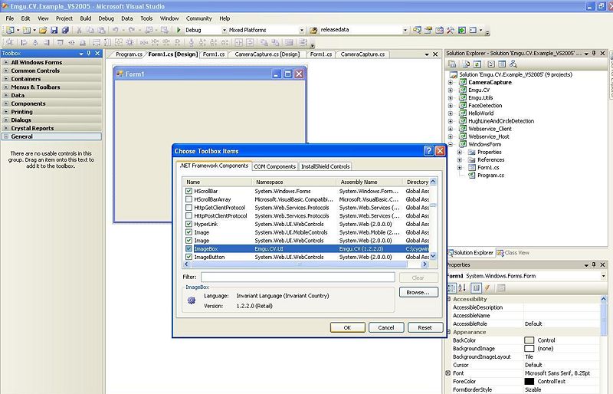Toggle the Image checkbox for System.Web.UI.MobileControls

tap(188, 232)
